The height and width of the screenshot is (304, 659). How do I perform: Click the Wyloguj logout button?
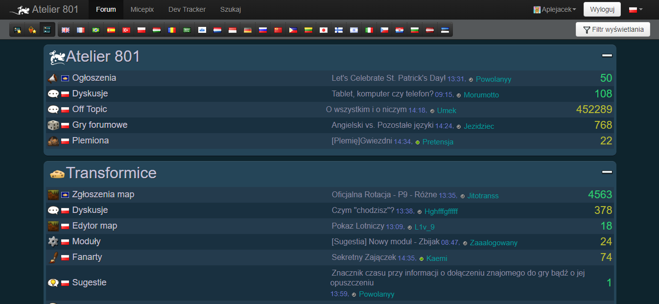tap(602, 9)
